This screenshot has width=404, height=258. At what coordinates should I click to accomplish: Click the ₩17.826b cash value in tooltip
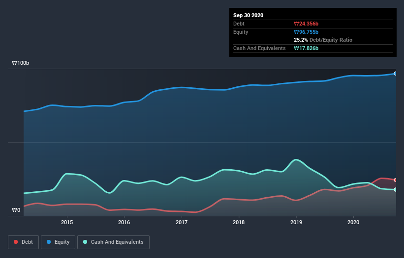tap(306, 48)
